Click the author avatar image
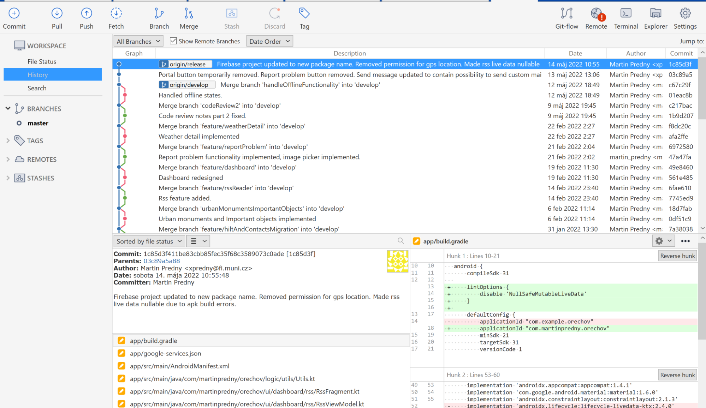 pyautogui.click(x=398, y=261)
